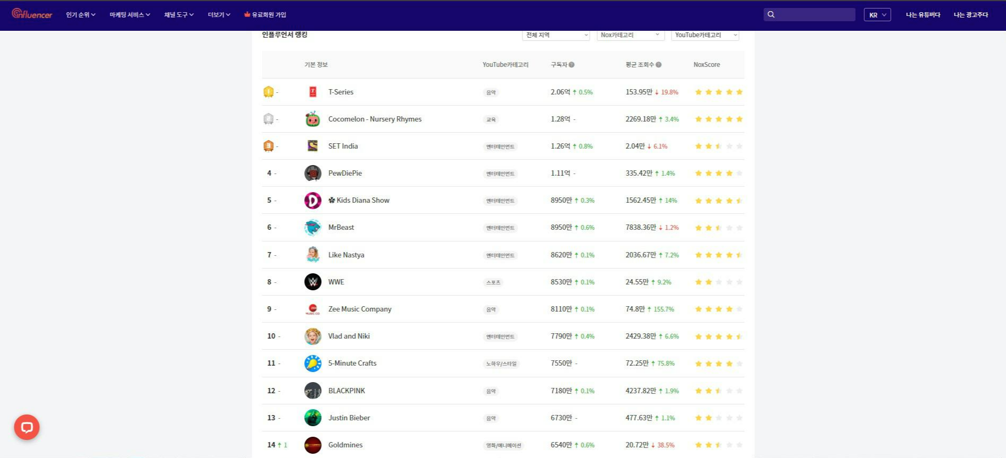Open the NoxInfluencer logo home link
The height and width of the screenshot is (458, 1006).
point(32,14)
